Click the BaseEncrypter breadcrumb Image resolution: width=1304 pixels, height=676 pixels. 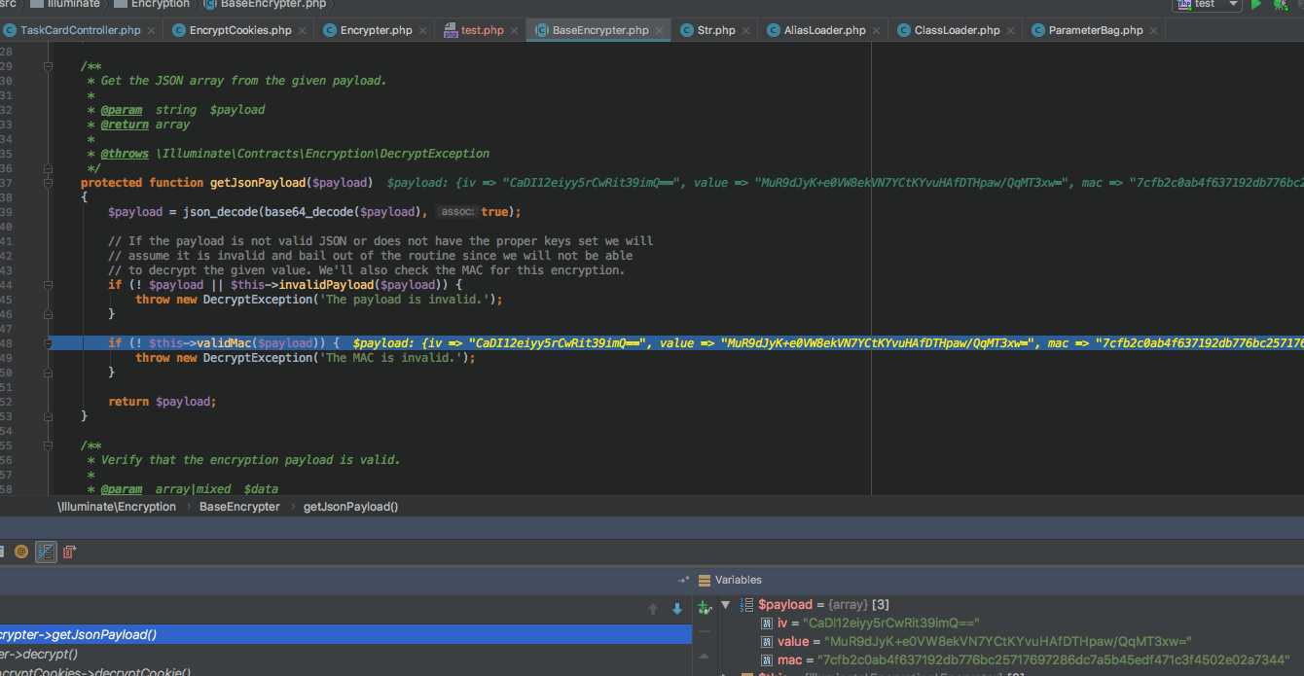(x=239, y=507)
